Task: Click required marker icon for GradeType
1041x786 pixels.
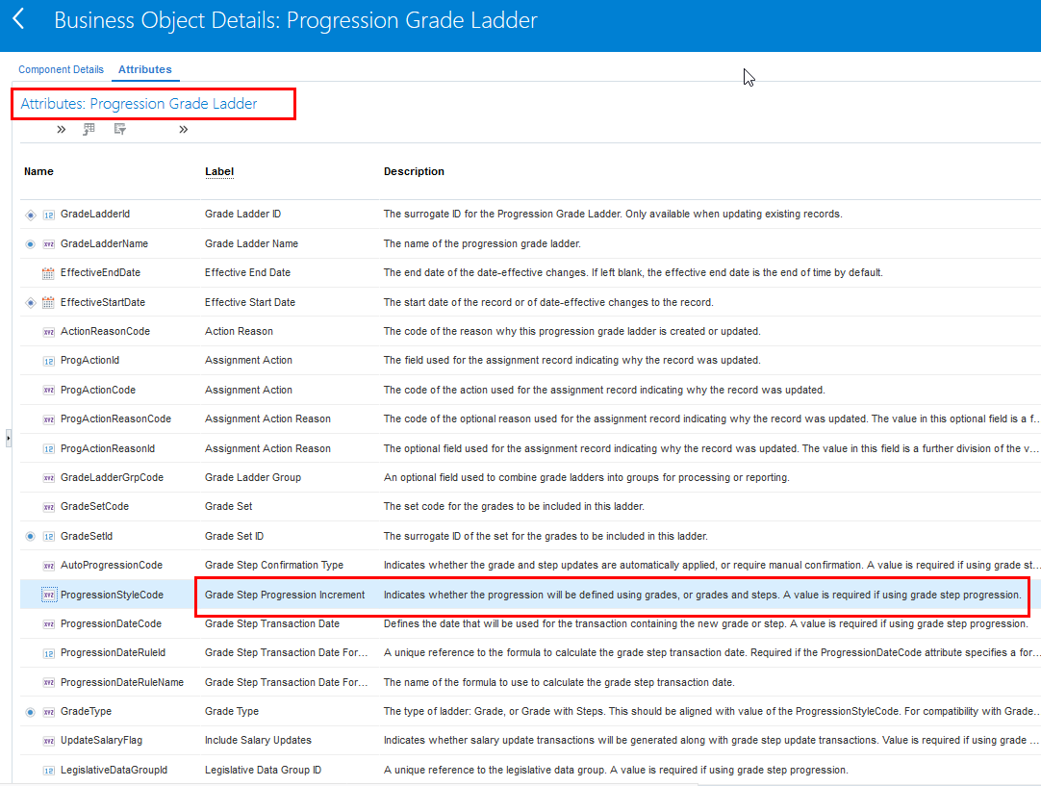Action: click(x=31, y=712)
